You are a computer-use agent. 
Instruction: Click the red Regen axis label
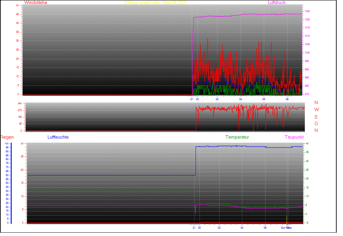coord(7,137)
